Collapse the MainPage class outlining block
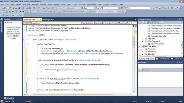The width and height of the screenshot is (184, 103). 28,39
